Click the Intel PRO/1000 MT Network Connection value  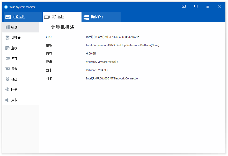(113, 78)
